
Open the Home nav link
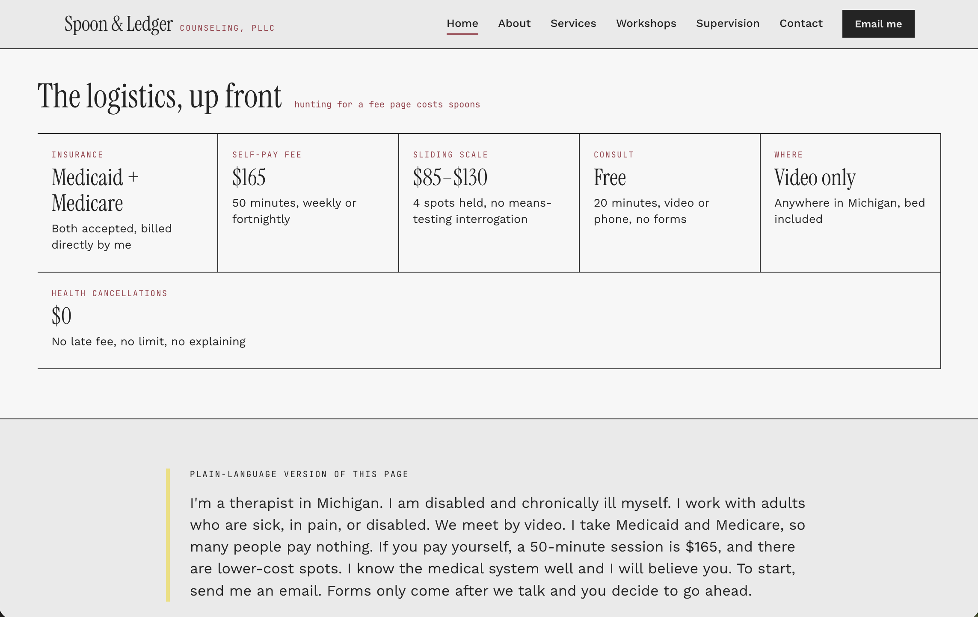pos(462,24)
